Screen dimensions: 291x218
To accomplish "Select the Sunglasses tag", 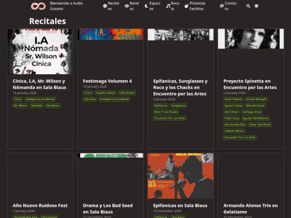I will click(x=178, y=106).
